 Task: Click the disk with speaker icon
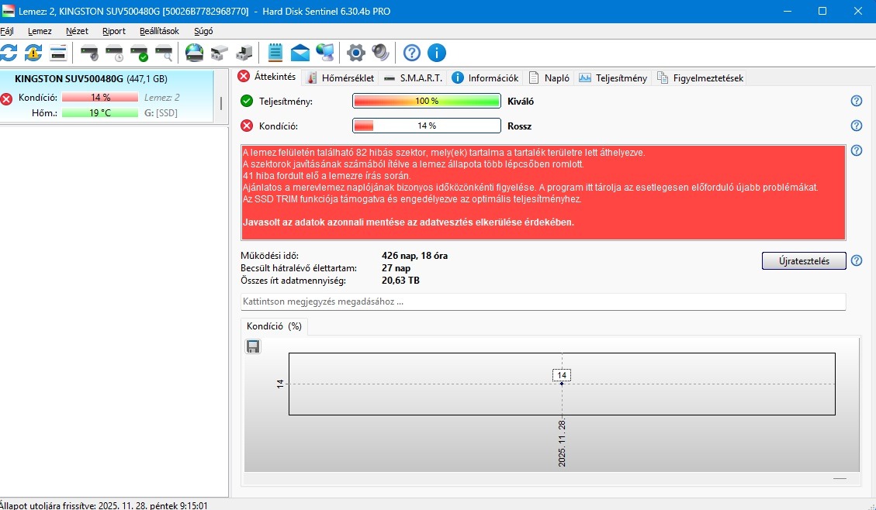point(89,53)
